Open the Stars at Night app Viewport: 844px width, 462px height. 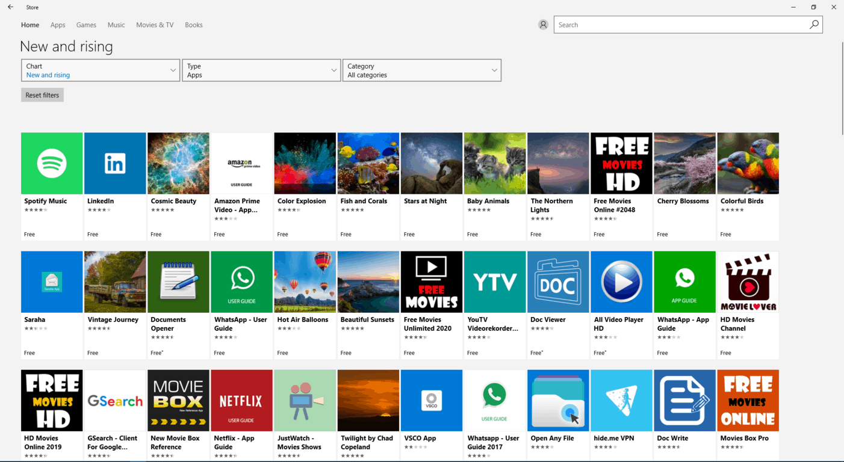click(x=432, y=186)
